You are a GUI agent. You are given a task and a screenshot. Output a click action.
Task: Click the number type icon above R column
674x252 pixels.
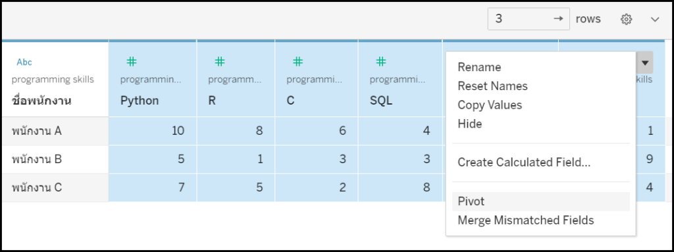pos(220,62)
